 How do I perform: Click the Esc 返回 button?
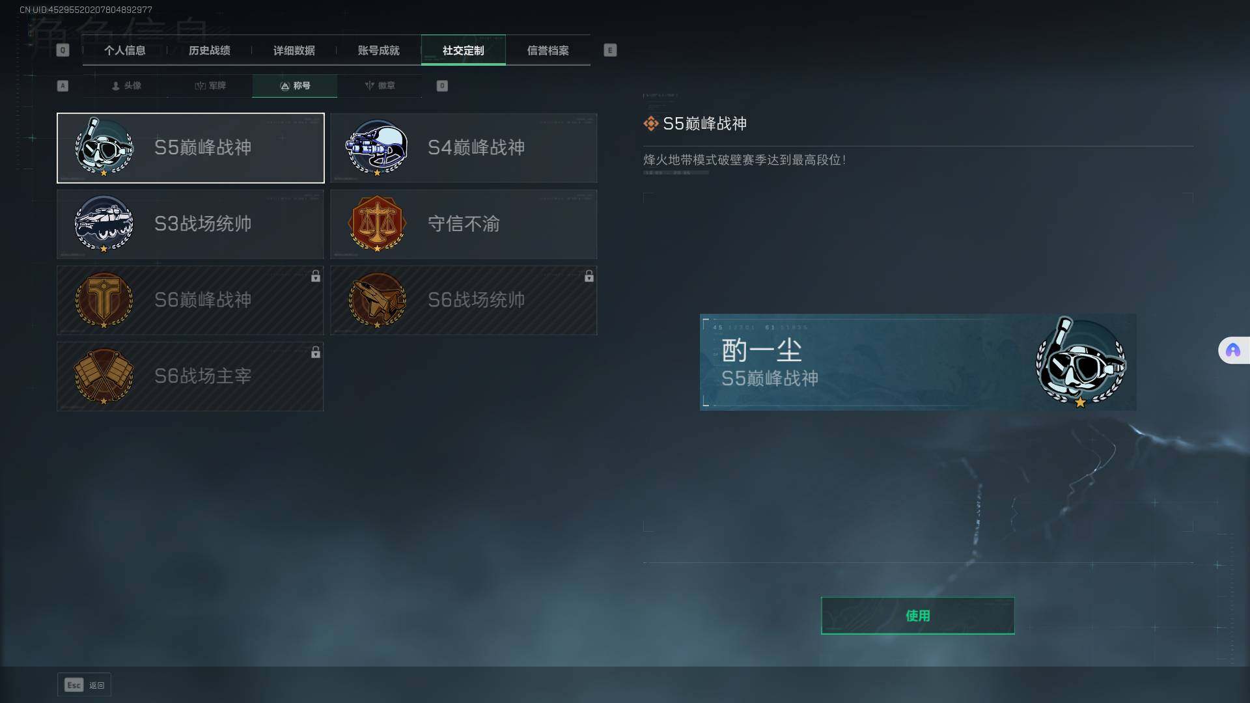tap(84, 685)
